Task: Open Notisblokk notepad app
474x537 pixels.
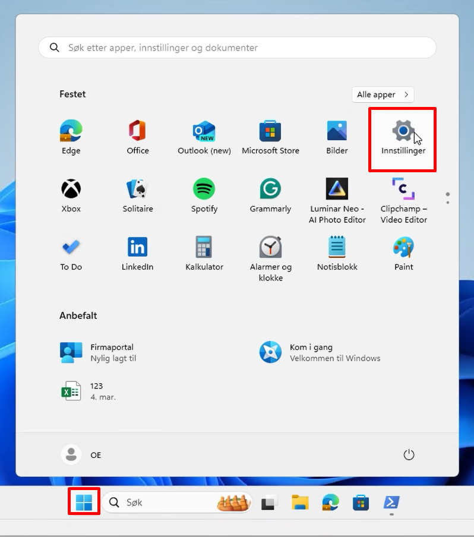Action: click(x=337, y=254)
